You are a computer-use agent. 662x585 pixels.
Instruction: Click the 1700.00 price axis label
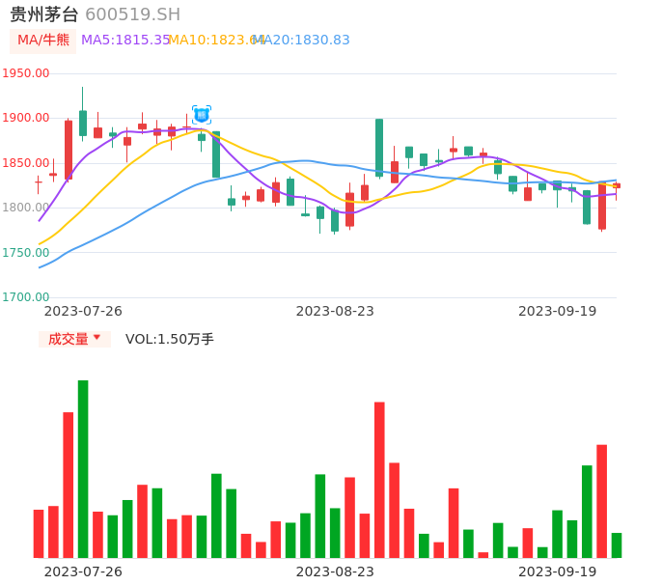coord(25,297)
